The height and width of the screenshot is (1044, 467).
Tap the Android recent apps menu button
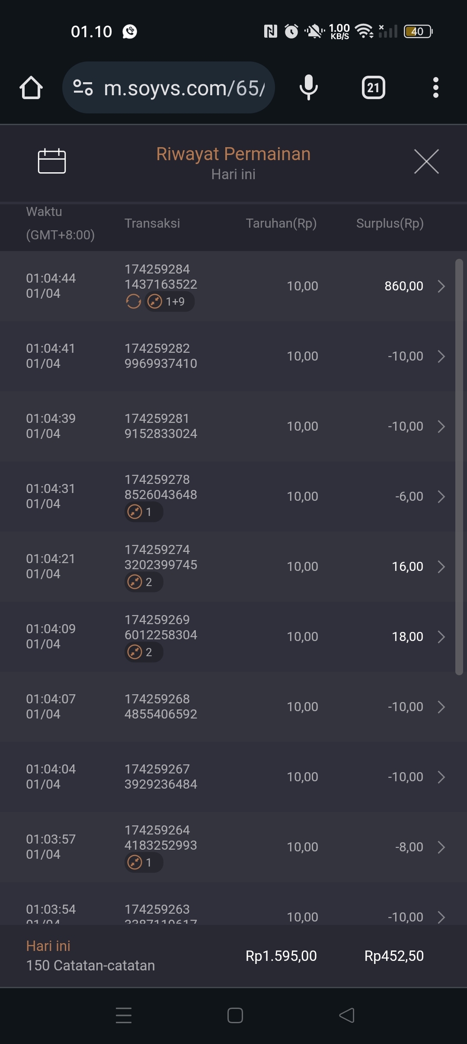click(x=124, y=1015)
